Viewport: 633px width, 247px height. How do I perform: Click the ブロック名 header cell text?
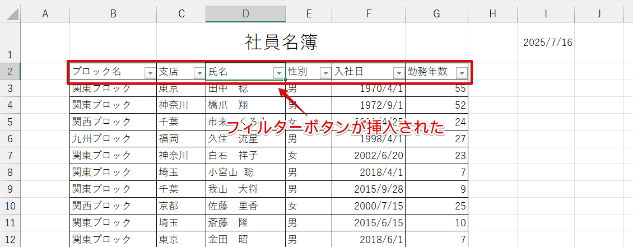96,72
